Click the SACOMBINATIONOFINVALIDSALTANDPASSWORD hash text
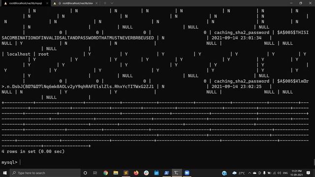 (x=78, y=38)
